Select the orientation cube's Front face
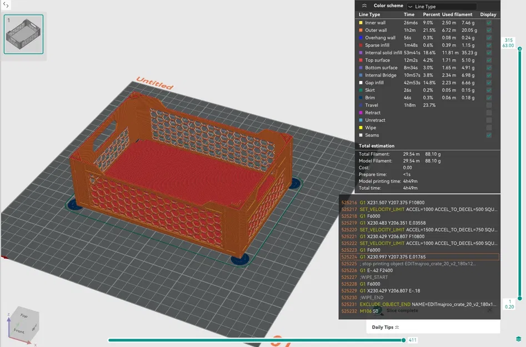Screen dimensions: 526x347 click(x=21, y=331)
